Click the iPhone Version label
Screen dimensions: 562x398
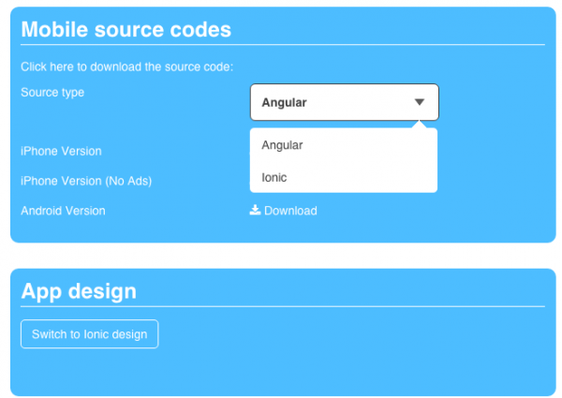(x=61, y=151)
